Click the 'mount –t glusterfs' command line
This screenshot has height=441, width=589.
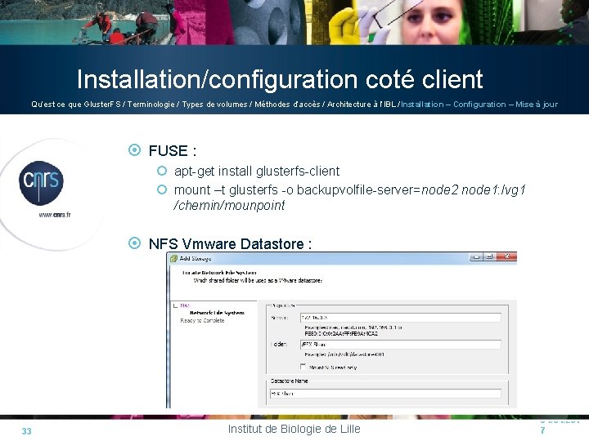350,190
